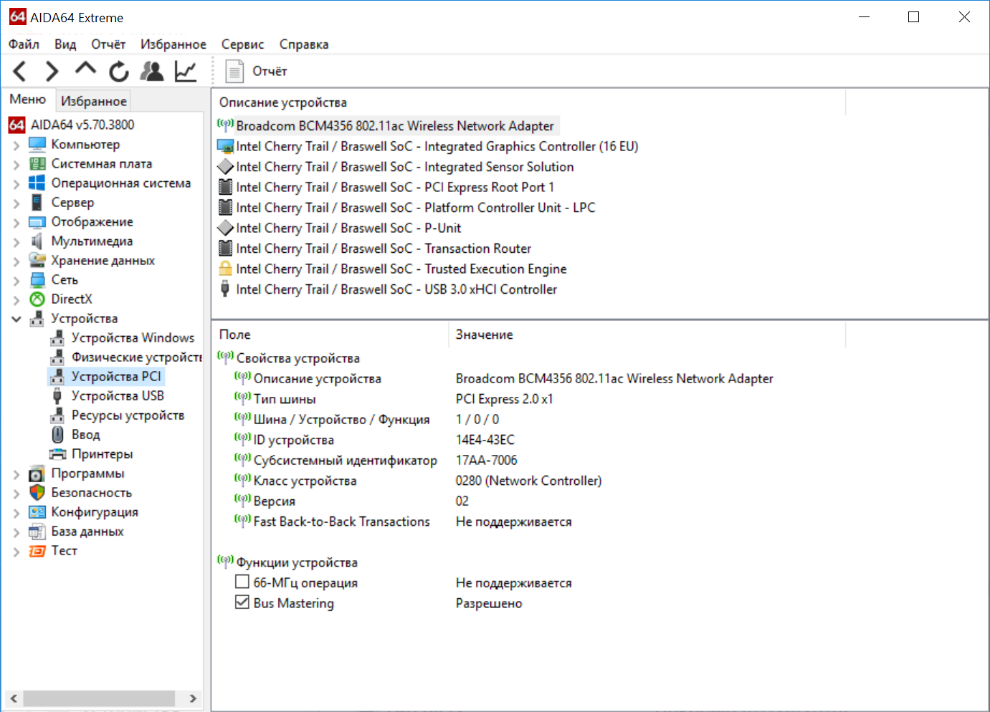990x712 pixels.
Task: Toggle the Bus Mastering checkbox
Action: tap(242, 602)
